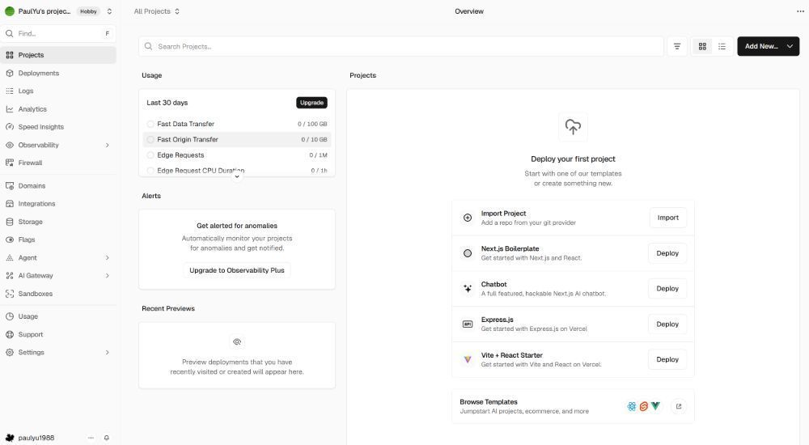The height and width of the screenshot is (445, 809).
Task: Go to Domains page
Action: pyautogui.click(x=58, y=186)
